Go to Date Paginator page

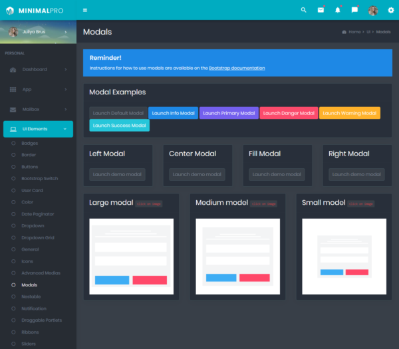click(38, 214)
